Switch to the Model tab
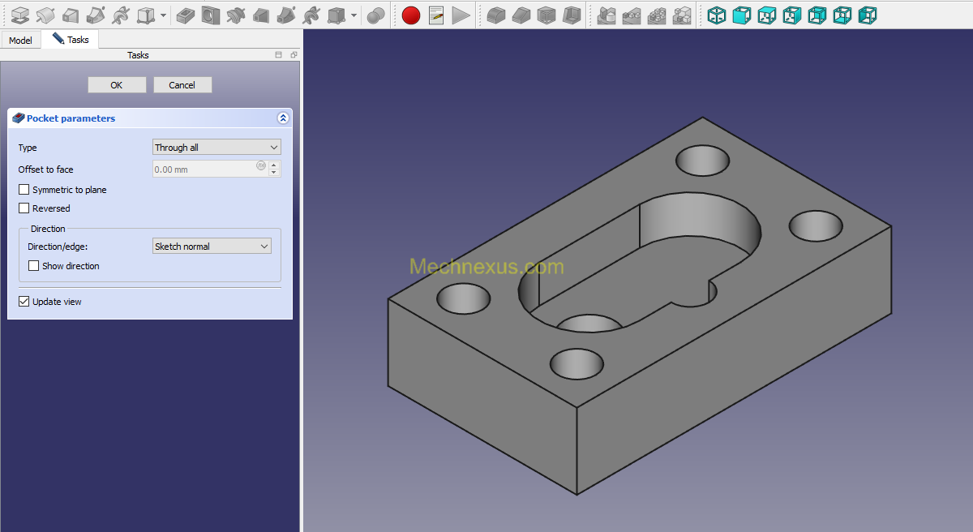This screenshot has height=532, width=973. [20, 40]
